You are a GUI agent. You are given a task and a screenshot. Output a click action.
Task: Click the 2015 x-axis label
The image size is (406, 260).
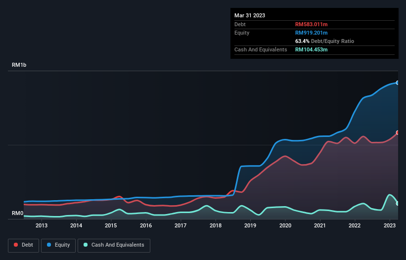pos(111,225)
